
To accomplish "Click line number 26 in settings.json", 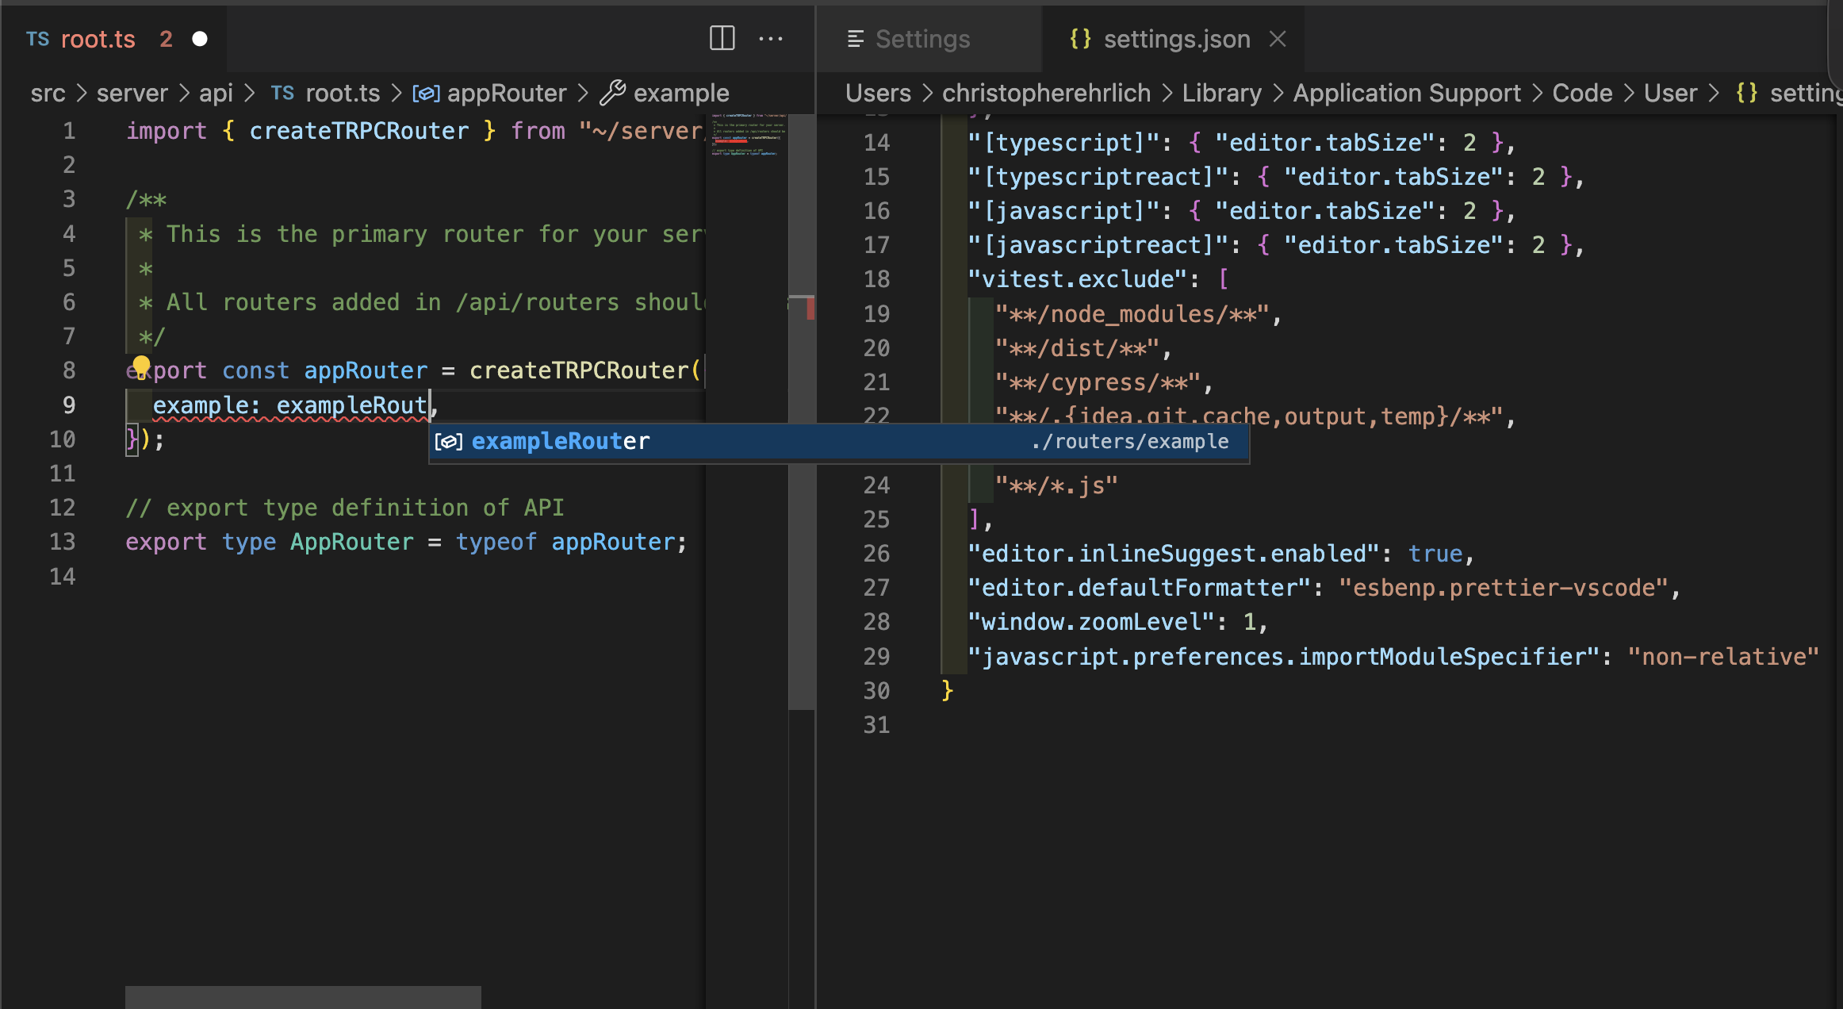I will click(x=876, y=554).
